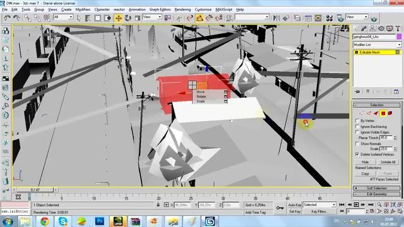The height and width of the screenshot is (227, 404).
Task: Expand the Edit Geometry rollout
Action: [377, 194]
